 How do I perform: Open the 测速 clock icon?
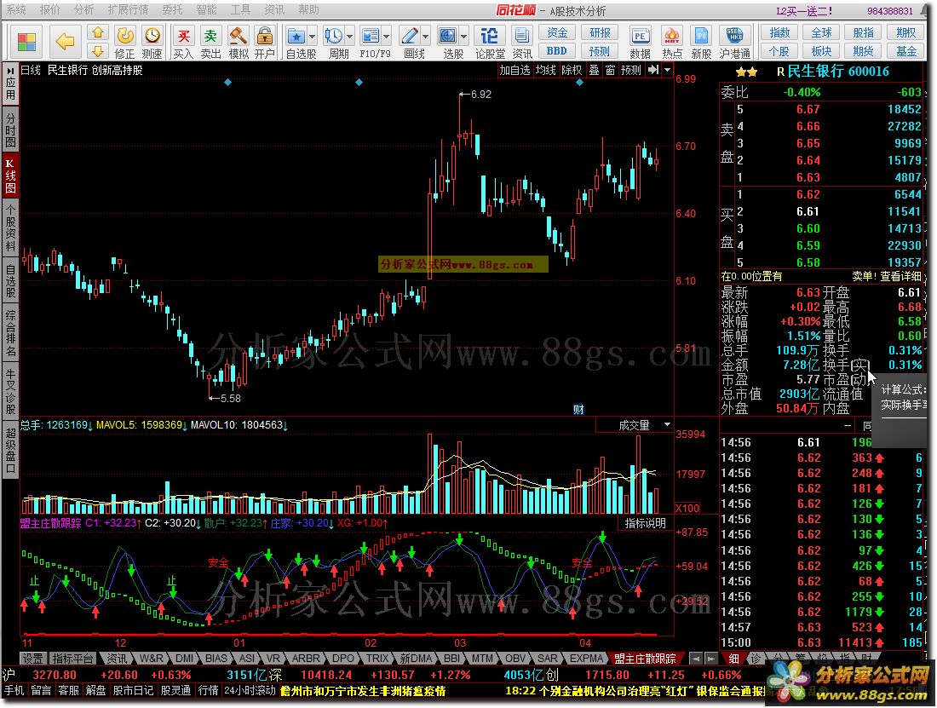pyautogui.click(x=152, y=35)
